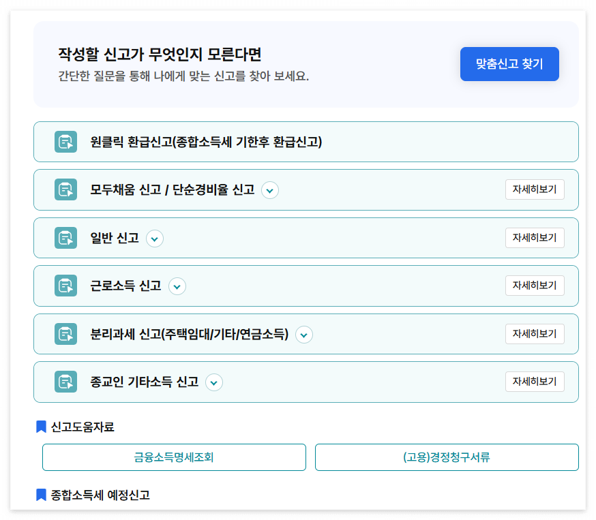The height and width of the screenshot is (520, 596).
Task: Click the 신고도움자료 heading
Action: point(83,427)
